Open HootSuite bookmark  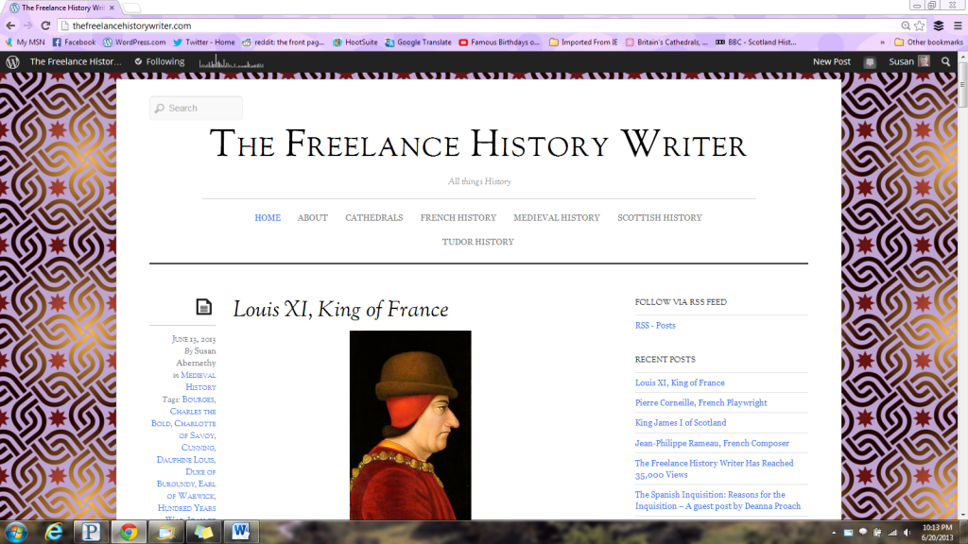(x=355, y=42)
